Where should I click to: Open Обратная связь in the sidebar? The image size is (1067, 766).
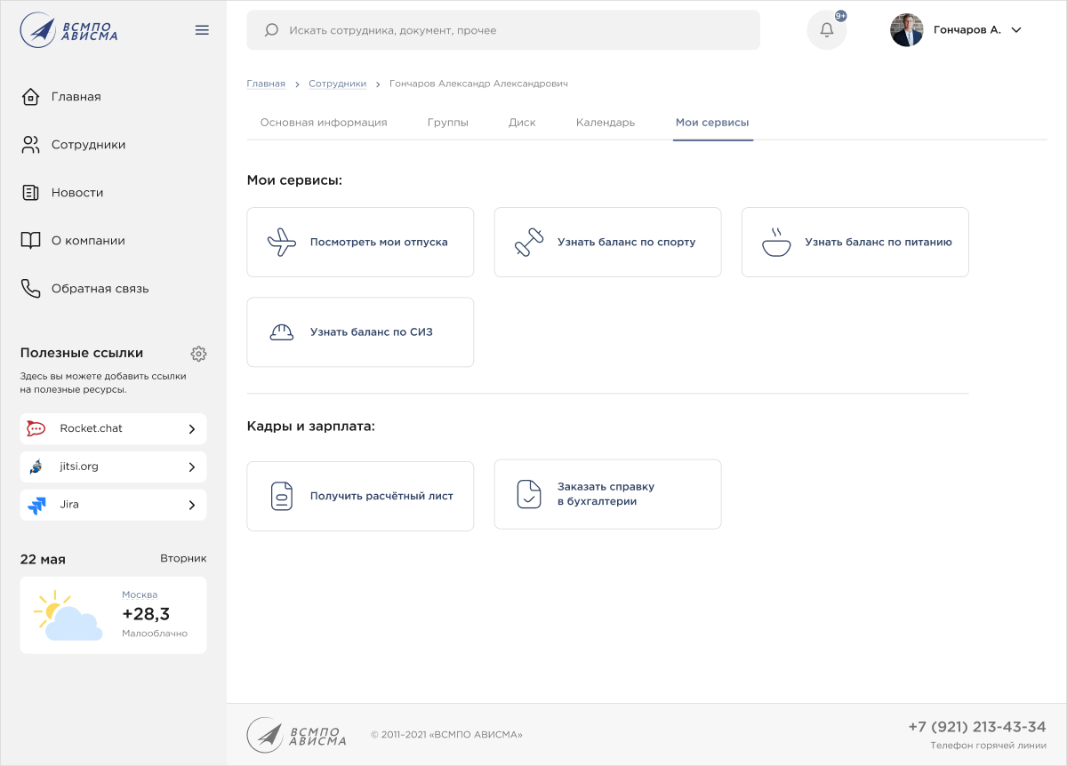coord(100,289)
